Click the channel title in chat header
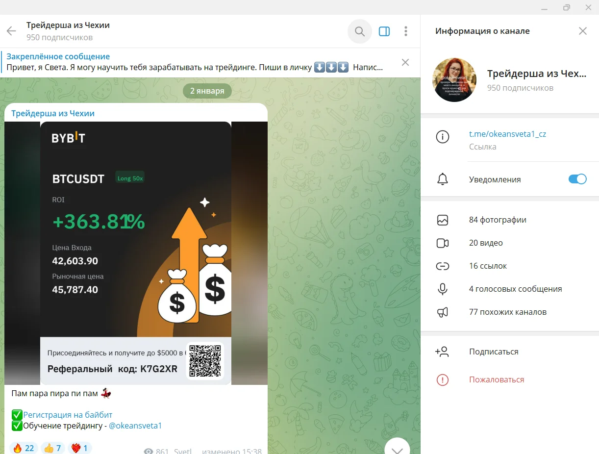Viewport: 599px width, 454px height. pyautogui.click(x=68, y=25)
